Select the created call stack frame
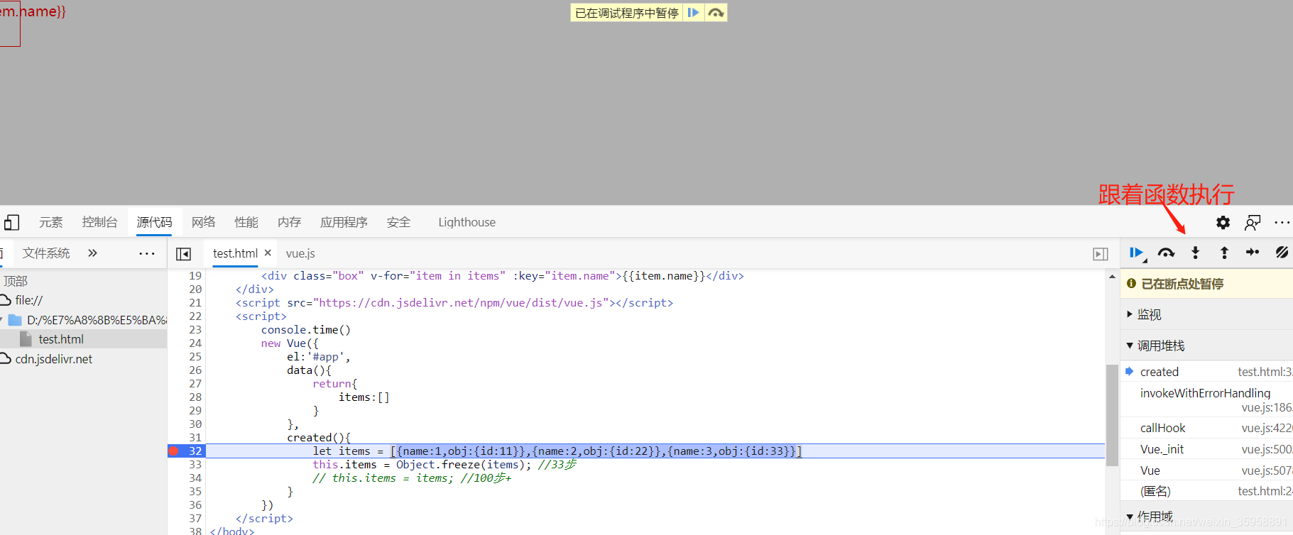1293x535 pixels. click(x=1206, y=372)
